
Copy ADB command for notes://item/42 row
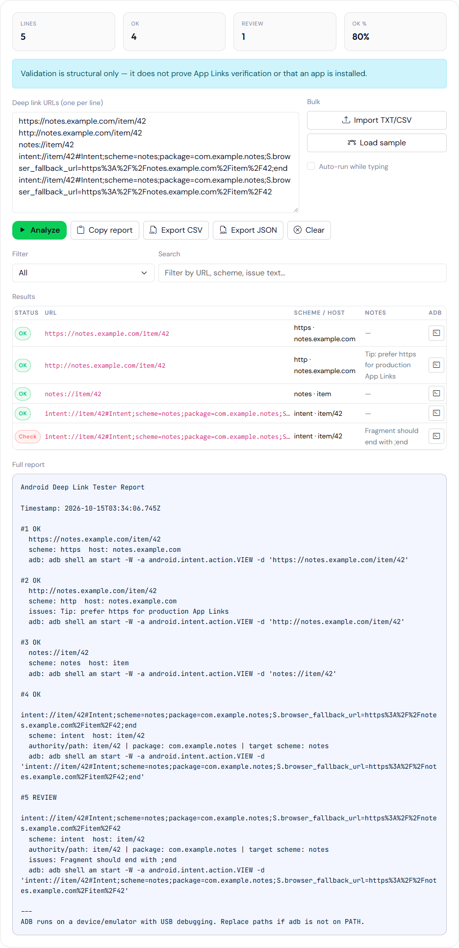pos(436,394)
